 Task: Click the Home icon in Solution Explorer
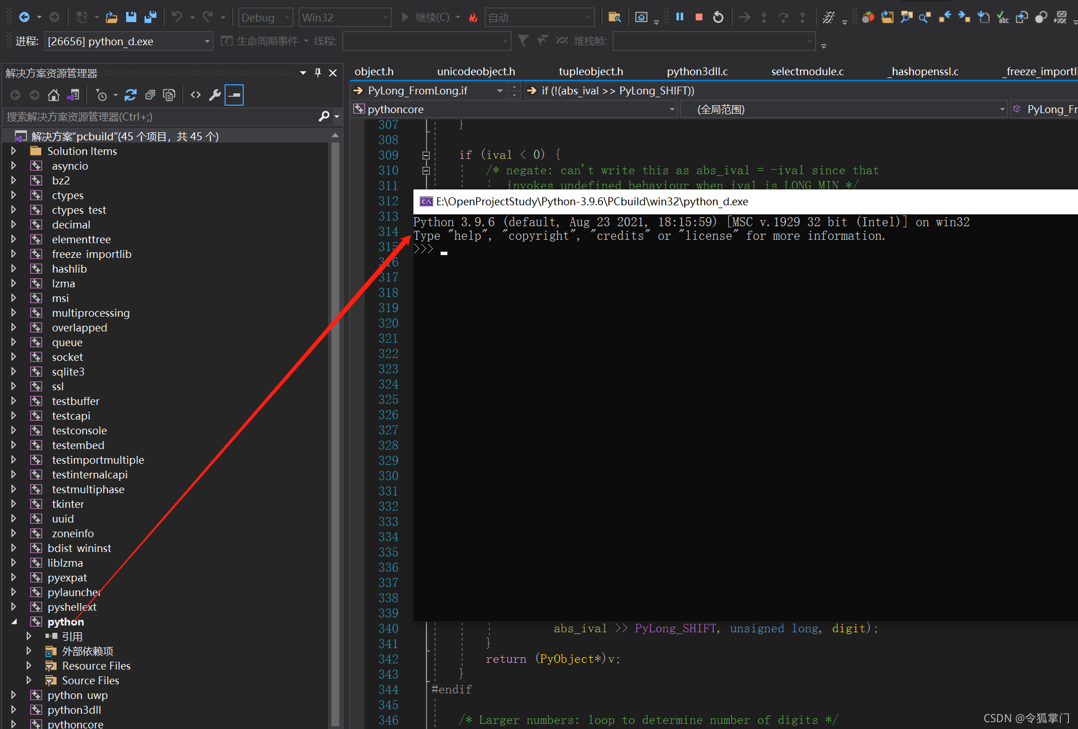coord(54,95)
